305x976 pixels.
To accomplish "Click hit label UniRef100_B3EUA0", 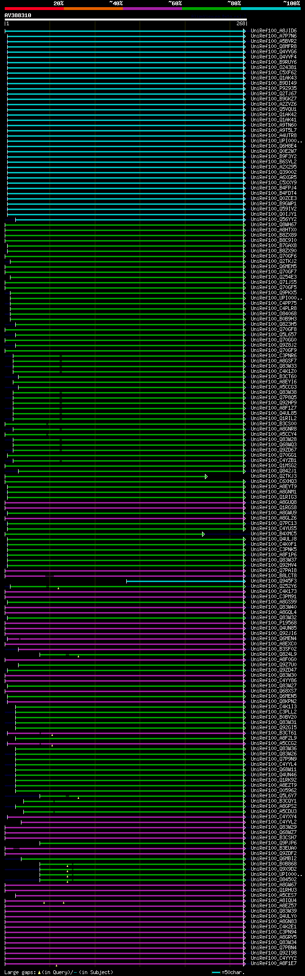I will 274,848.
